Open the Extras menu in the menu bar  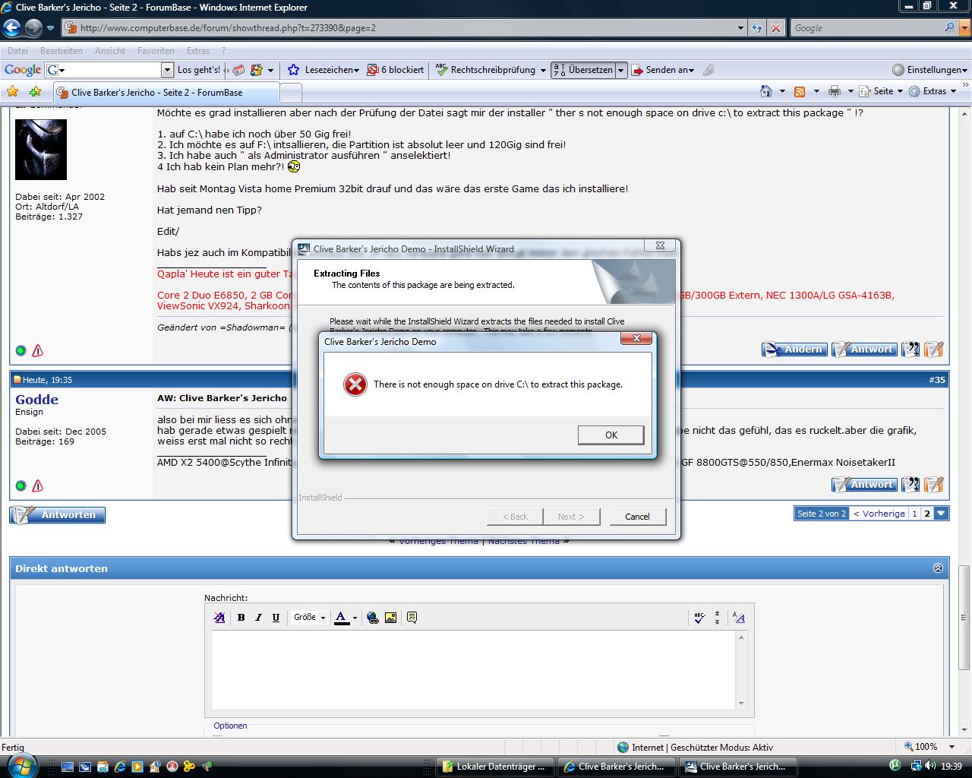[198, 51]
